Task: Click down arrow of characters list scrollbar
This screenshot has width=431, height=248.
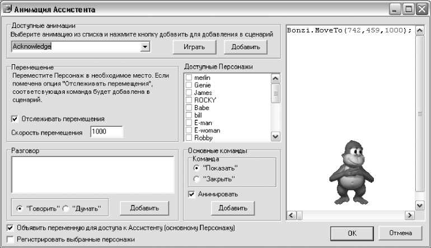Action: (275, 136)
